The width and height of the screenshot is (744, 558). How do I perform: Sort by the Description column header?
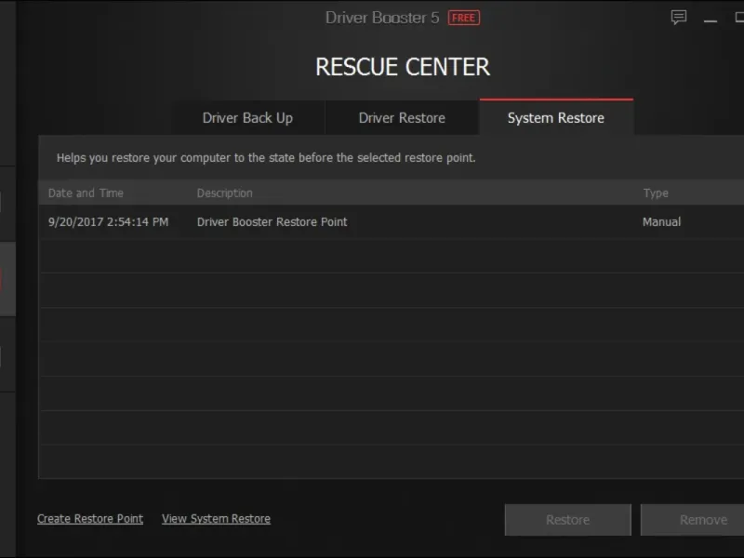pyautogui.click(x=225, y=193)
